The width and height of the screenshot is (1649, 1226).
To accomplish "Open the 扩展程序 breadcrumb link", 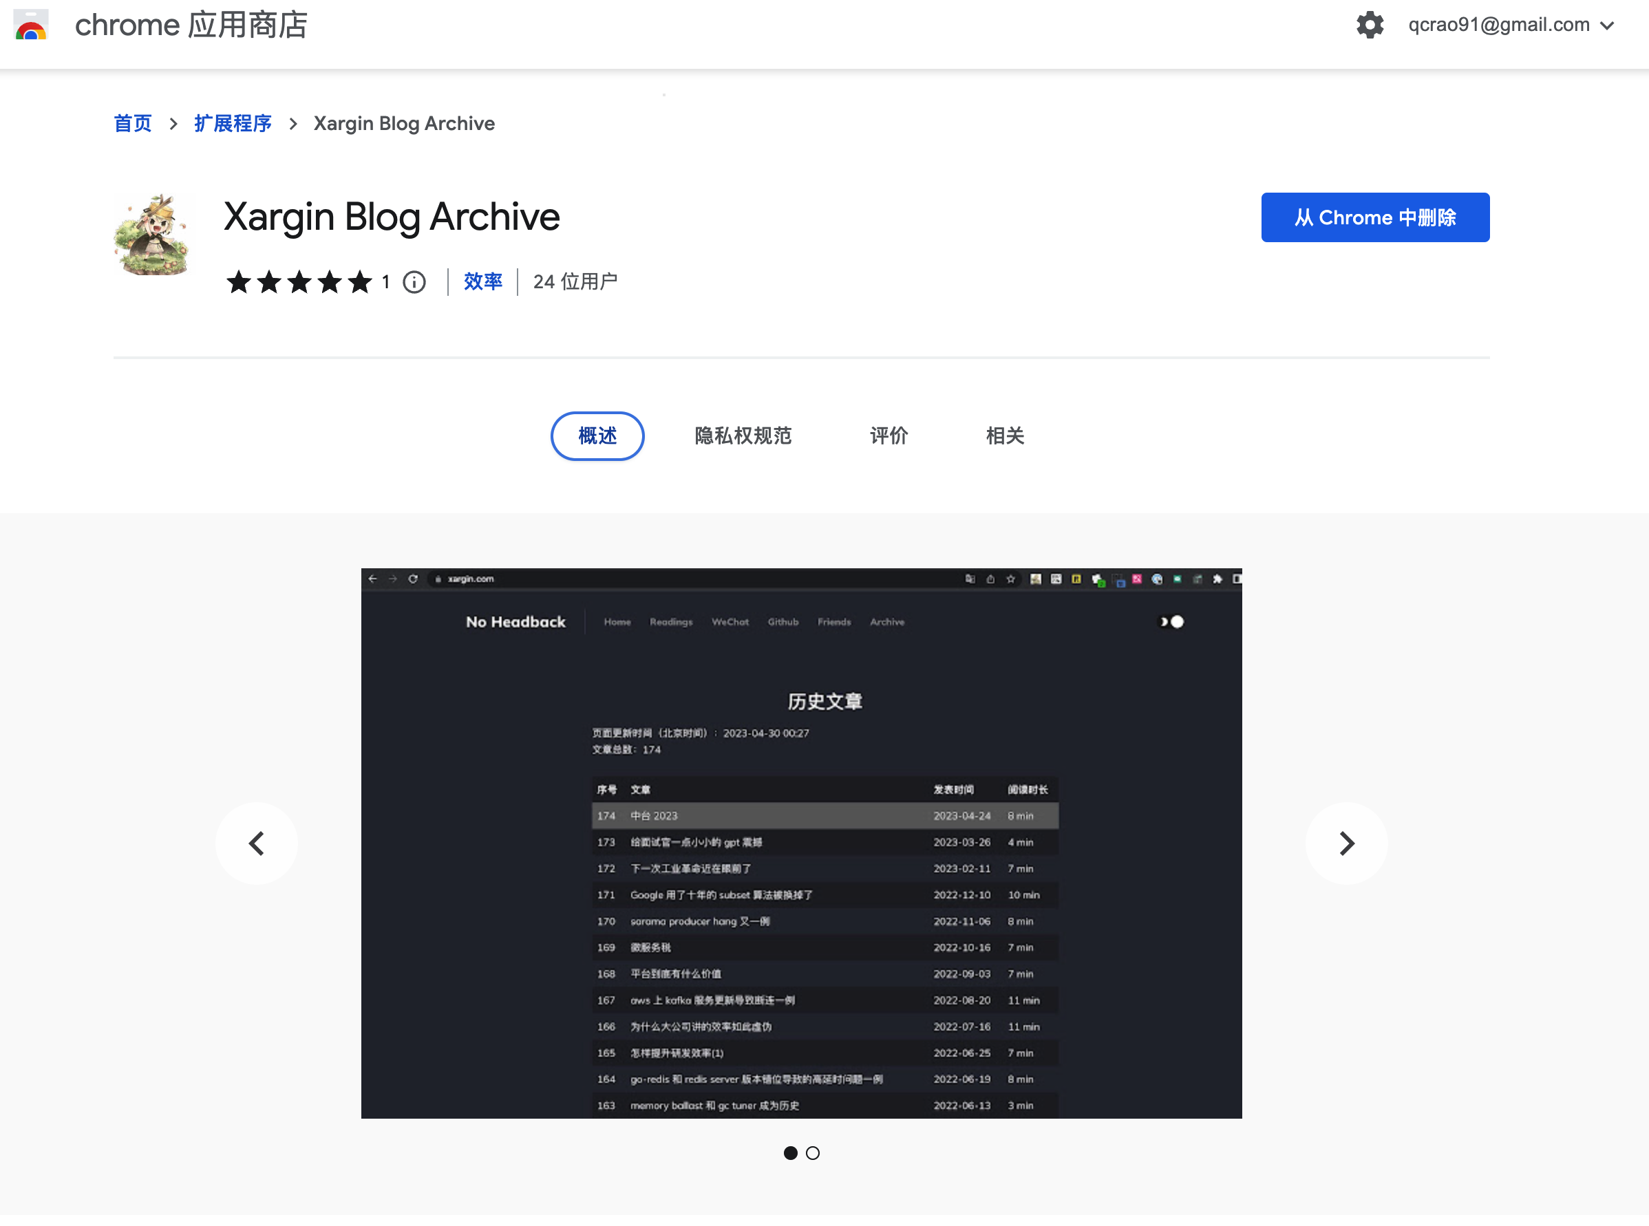I will pos(233,124).
